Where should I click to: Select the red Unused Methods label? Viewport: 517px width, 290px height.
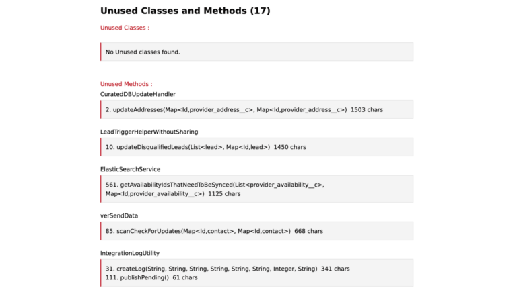[126, 84]
